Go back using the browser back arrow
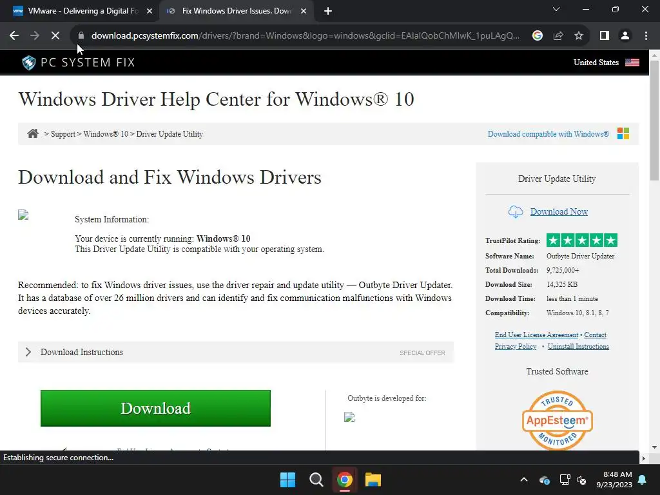Viewport: 660px width, 495px height. pyautogui.click(x=14, y=36)
